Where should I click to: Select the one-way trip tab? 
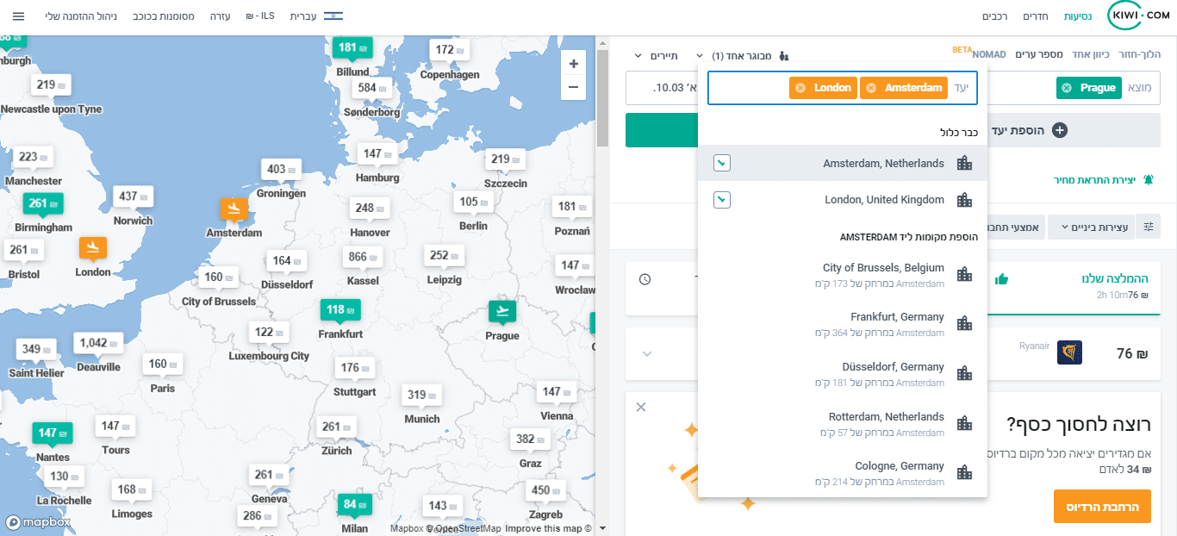tap(1091, 54)
